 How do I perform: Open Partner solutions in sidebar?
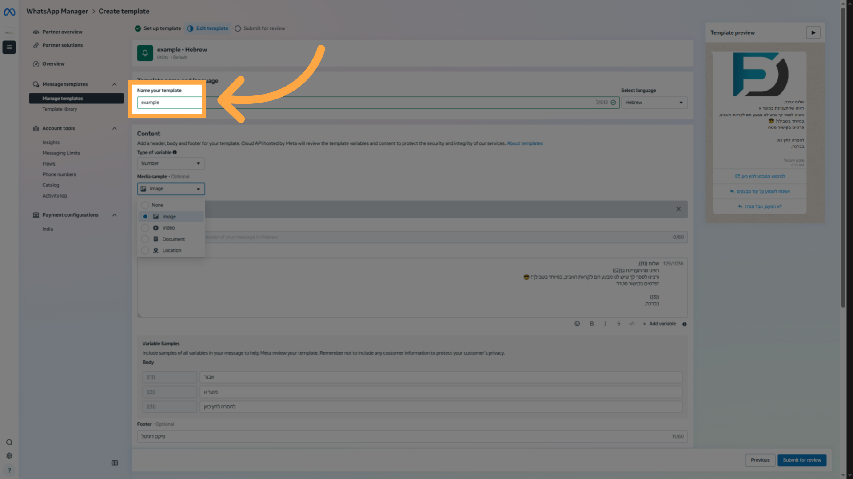tap(62, 45)
